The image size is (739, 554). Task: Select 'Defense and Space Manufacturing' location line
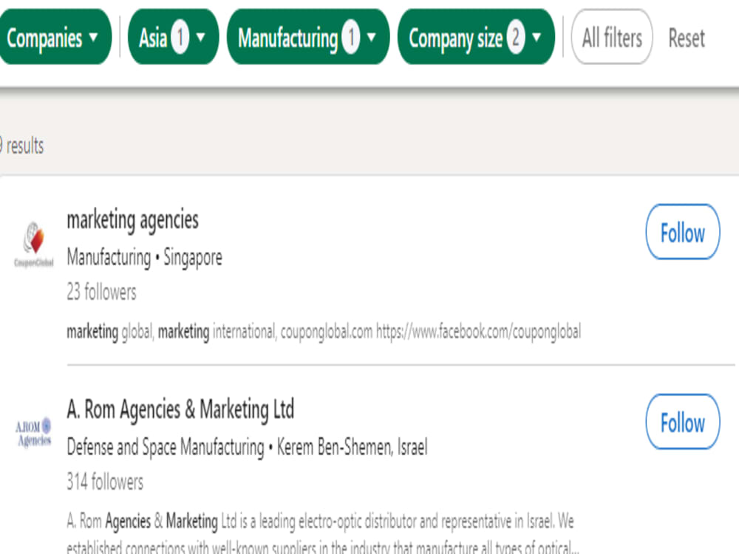point(247,447)
